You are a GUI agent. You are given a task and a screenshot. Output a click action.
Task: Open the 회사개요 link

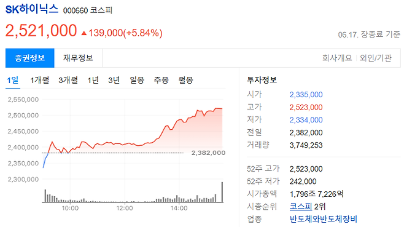pyautogui.click(x=337, y=58)
